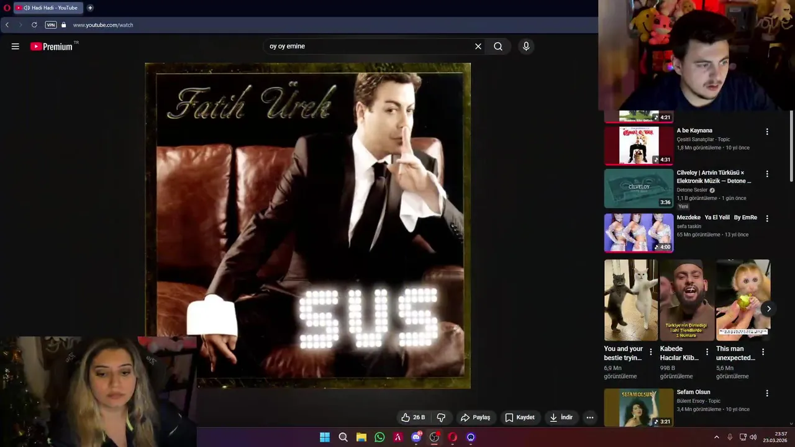Clear the search box with the X icon
The height and width of the screenshot is (447, 795).
(x=478, y=47)
